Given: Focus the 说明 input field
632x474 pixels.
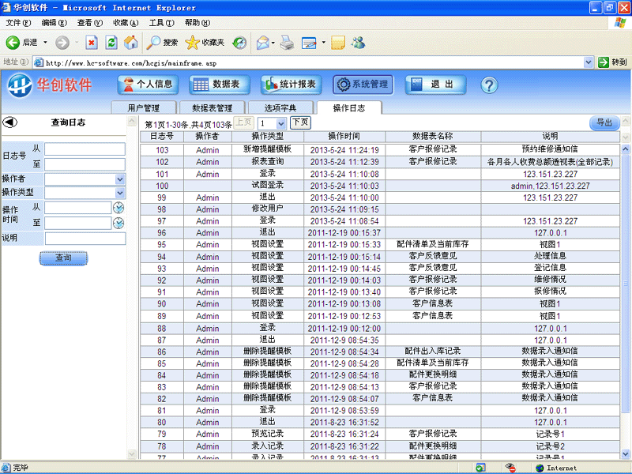Looking at the screenshot, I should click(x=85, y=239).
